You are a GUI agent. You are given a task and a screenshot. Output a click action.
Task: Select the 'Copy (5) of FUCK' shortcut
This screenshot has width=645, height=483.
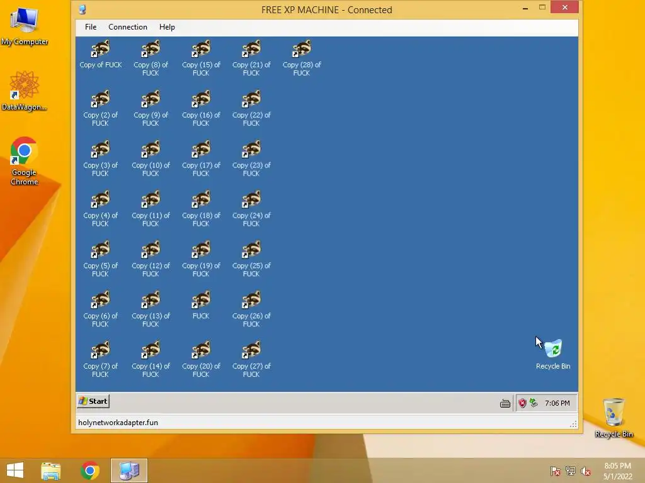(100, 259)
